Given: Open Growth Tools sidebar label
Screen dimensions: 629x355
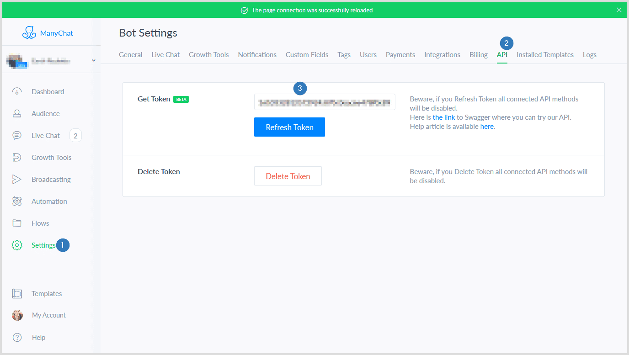Looking at the screenshot, I should [51, 157].
